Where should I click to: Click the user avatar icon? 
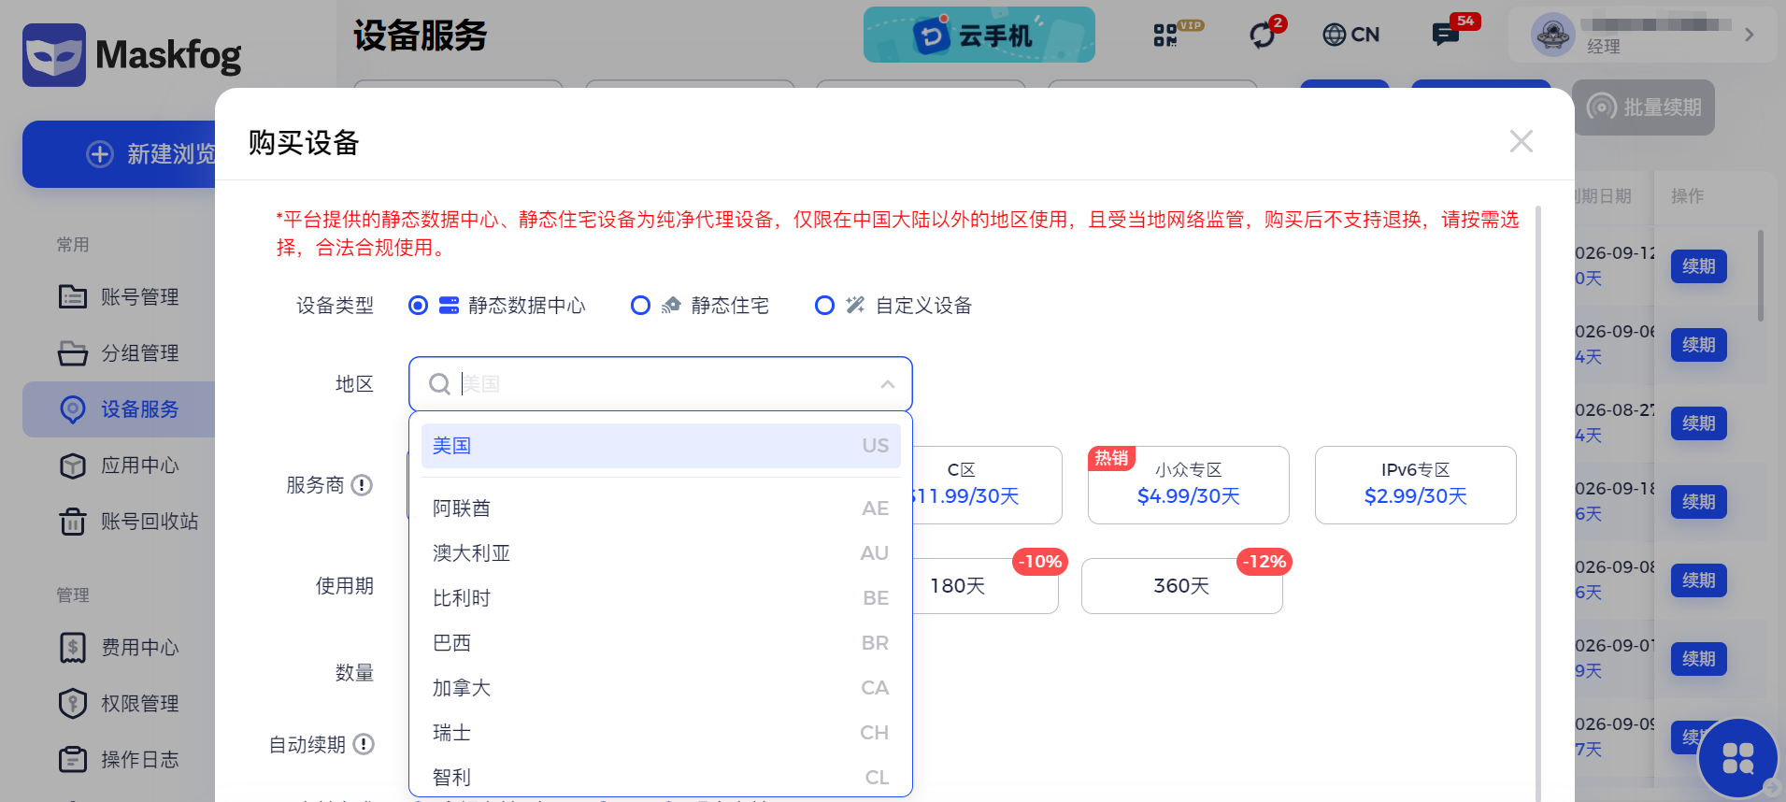coord(1552,35)
